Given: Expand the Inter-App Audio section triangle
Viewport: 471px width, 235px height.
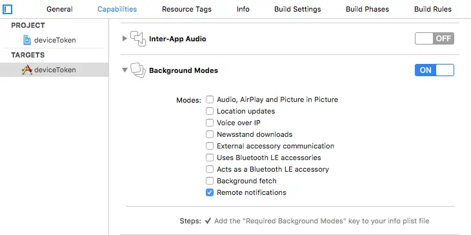Looking at the screenshot, I should (x=125, y=39).
